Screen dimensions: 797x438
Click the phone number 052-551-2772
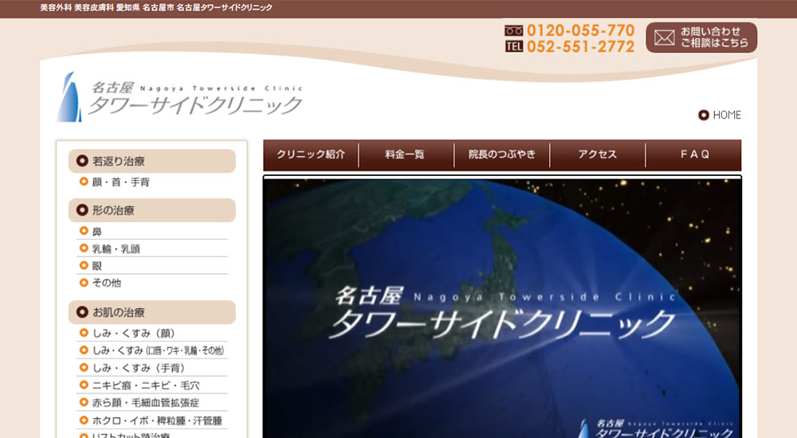click(580, 47)
